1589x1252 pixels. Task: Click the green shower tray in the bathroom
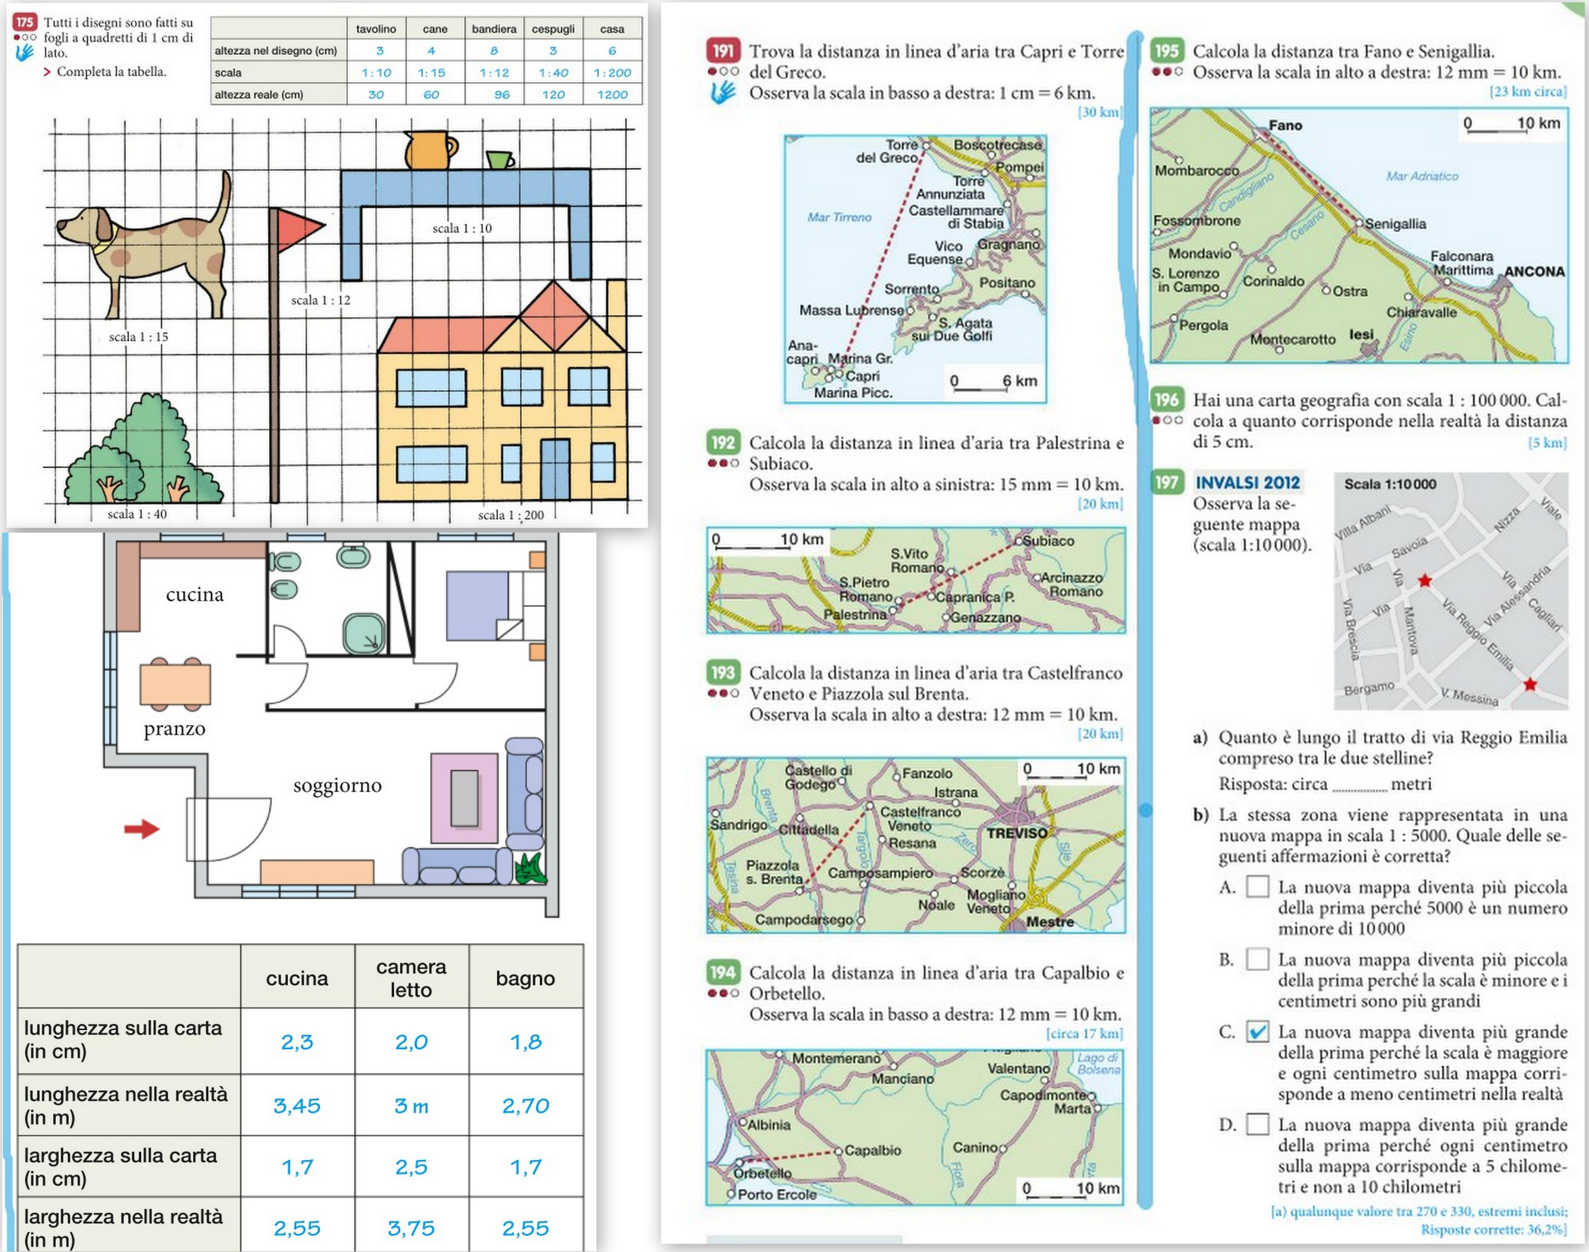363,633
